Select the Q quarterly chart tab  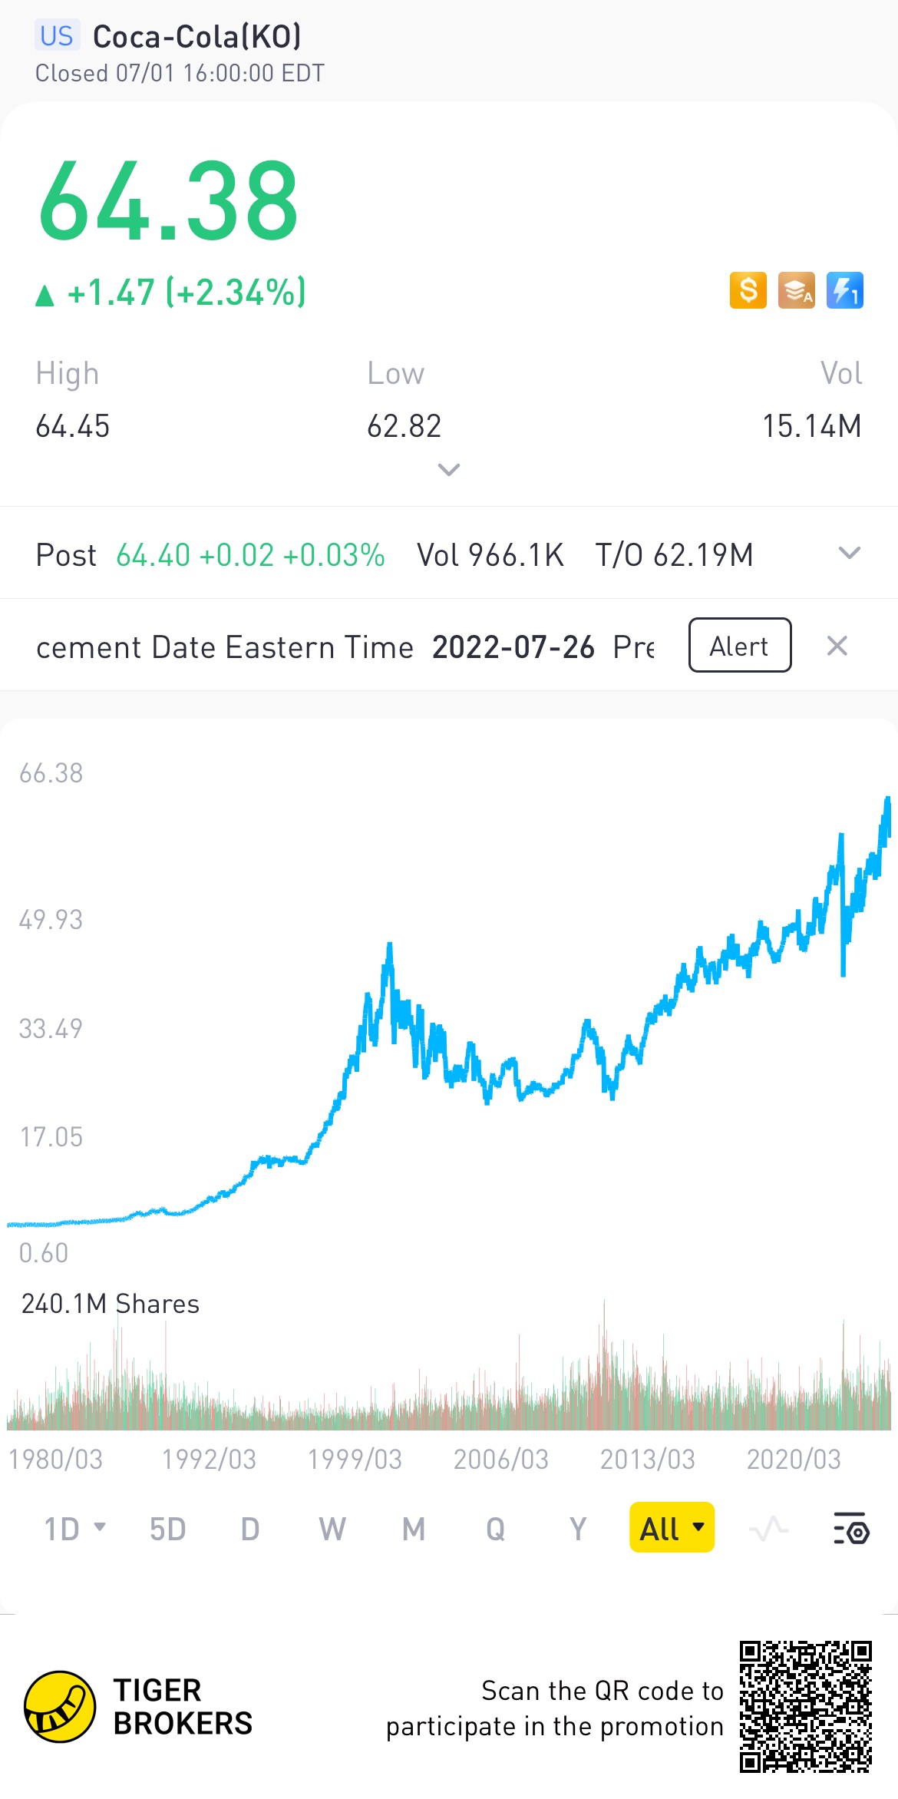pos(495,1529)
